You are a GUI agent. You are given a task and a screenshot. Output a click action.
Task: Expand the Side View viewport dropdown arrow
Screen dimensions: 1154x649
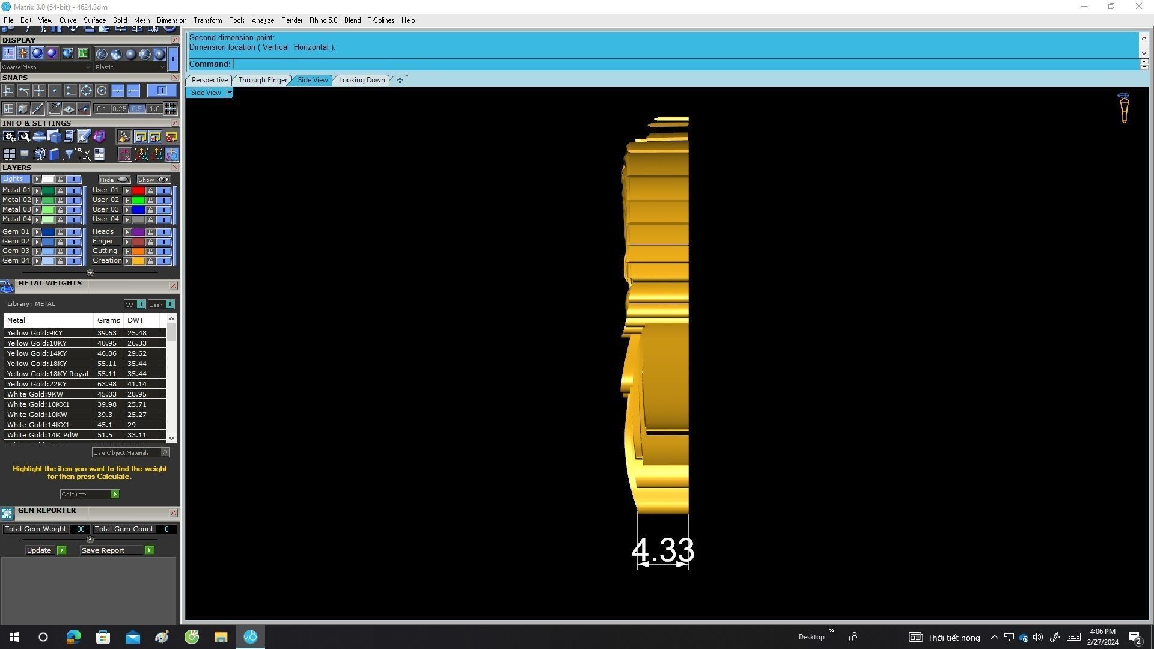(229, 93)
